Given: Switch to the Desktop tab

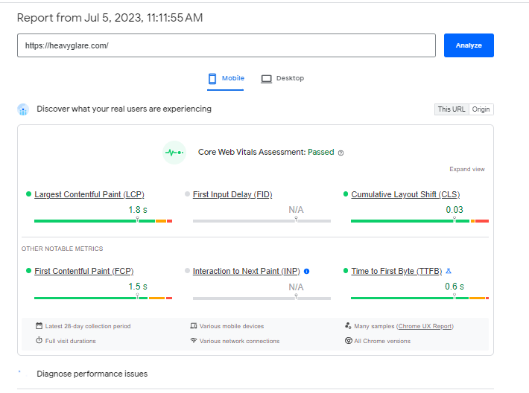Looking at the screenshot, I should click(282, 78).
